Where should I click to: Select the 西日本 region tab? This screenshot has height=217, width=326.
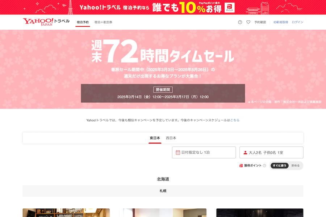pyautogui.click(x=171, y=138)
